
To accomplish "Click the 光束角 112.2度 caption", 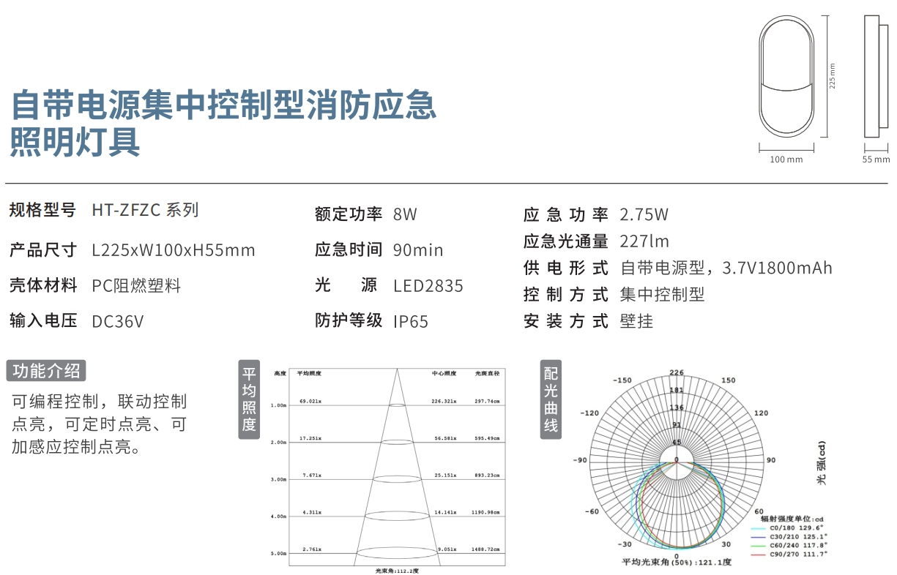I will [x=396, y=571].
